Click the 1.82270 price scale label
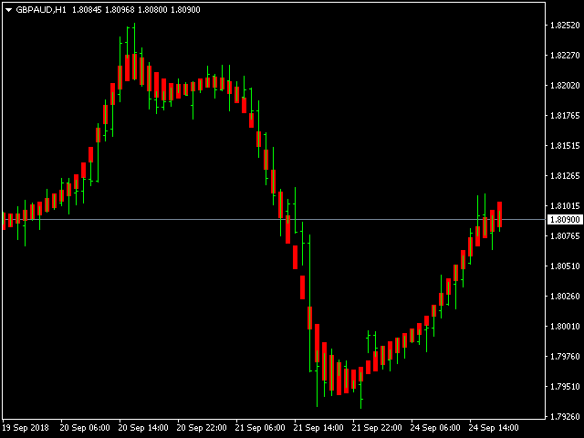The width and height of the screenshot is (584, 438). click(x=565, y=56)
